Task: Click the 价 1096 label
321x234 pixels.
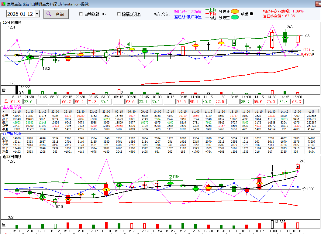Action: [x=308, y=189]
